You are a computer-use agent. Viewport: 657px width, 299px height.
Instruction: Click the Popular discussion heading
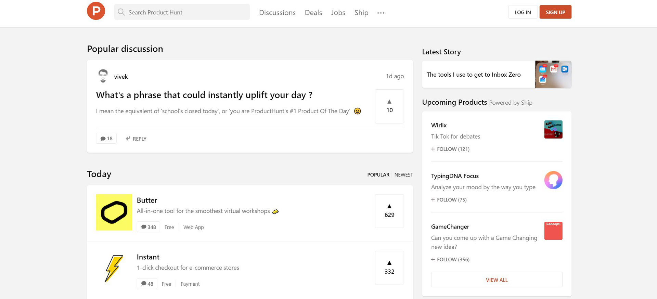125,49
